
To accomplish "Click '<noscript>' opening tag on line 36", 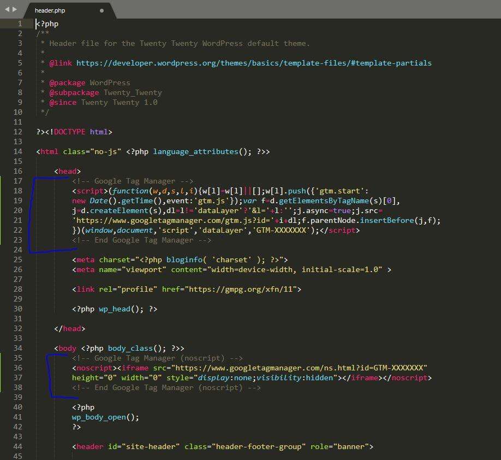I will [x=94, y=368].
